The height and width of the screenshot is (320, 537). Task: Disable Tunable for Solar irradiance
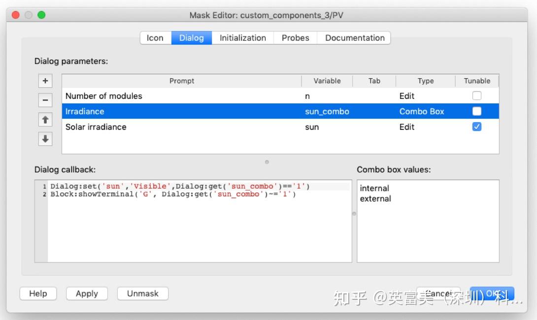476,127
